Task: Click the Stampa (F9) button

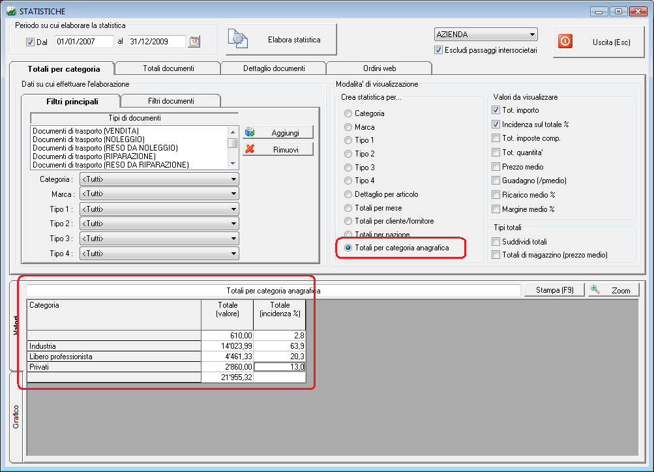Action: pyautogui.click(x=555, y=290)
